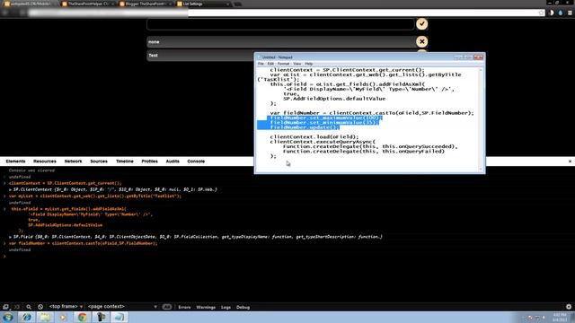Click the 'All' console filter toggle
This screenshot has width=575, height=323.
[x=167, y=307]
